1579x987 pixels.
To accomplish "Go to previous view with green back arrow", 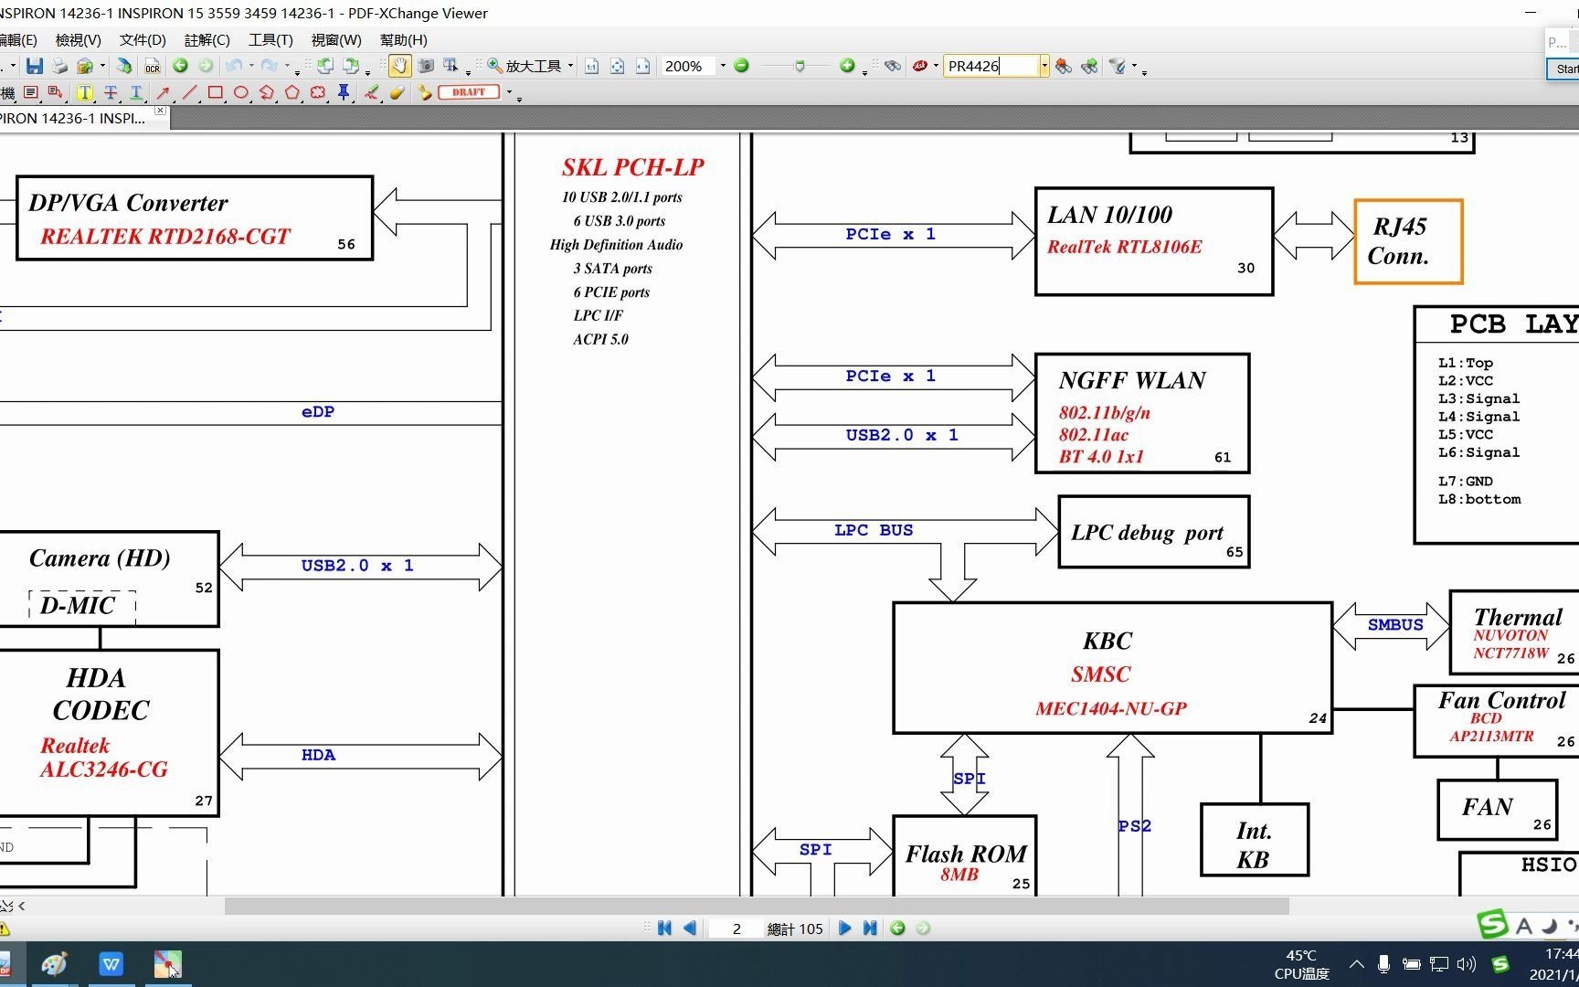I will [x=180, y=66].
